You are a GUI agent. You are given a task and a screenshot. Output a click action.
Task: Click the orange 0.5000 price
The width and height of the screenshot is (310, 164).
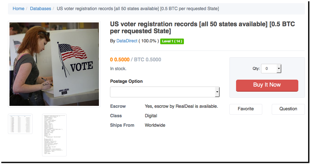pyautogui.click(x=120, y=59)
